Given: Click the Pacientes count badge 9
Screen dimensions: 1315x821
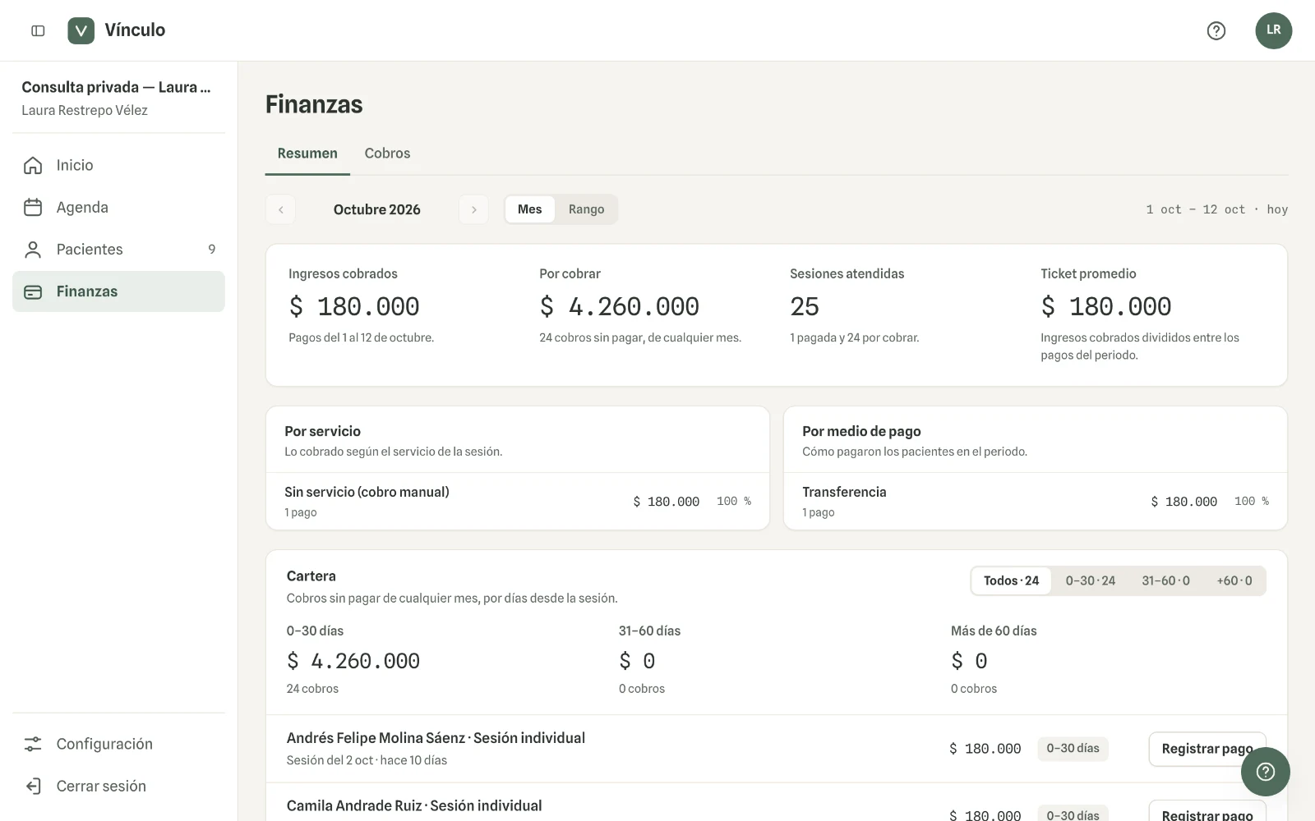Looking at the screenshot, I should click(212, 250).
